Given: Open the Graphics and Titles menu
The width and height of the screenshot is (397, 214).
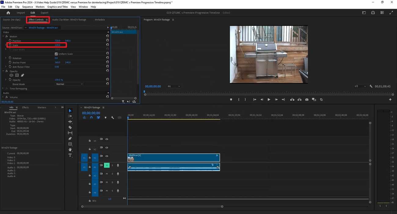Looking at the screenshot, I should click(x=57, y=7).
